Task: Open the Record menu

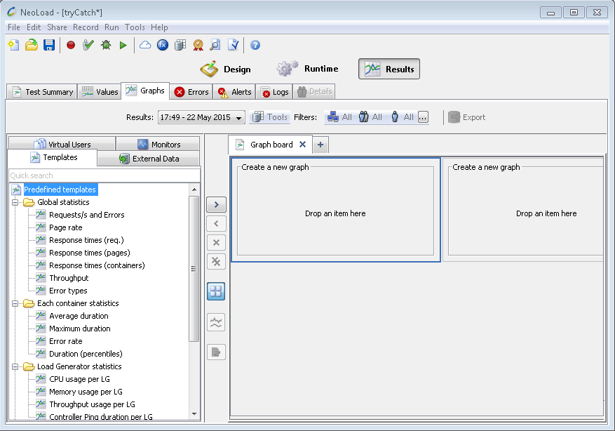Action: (x=86, y=27)
